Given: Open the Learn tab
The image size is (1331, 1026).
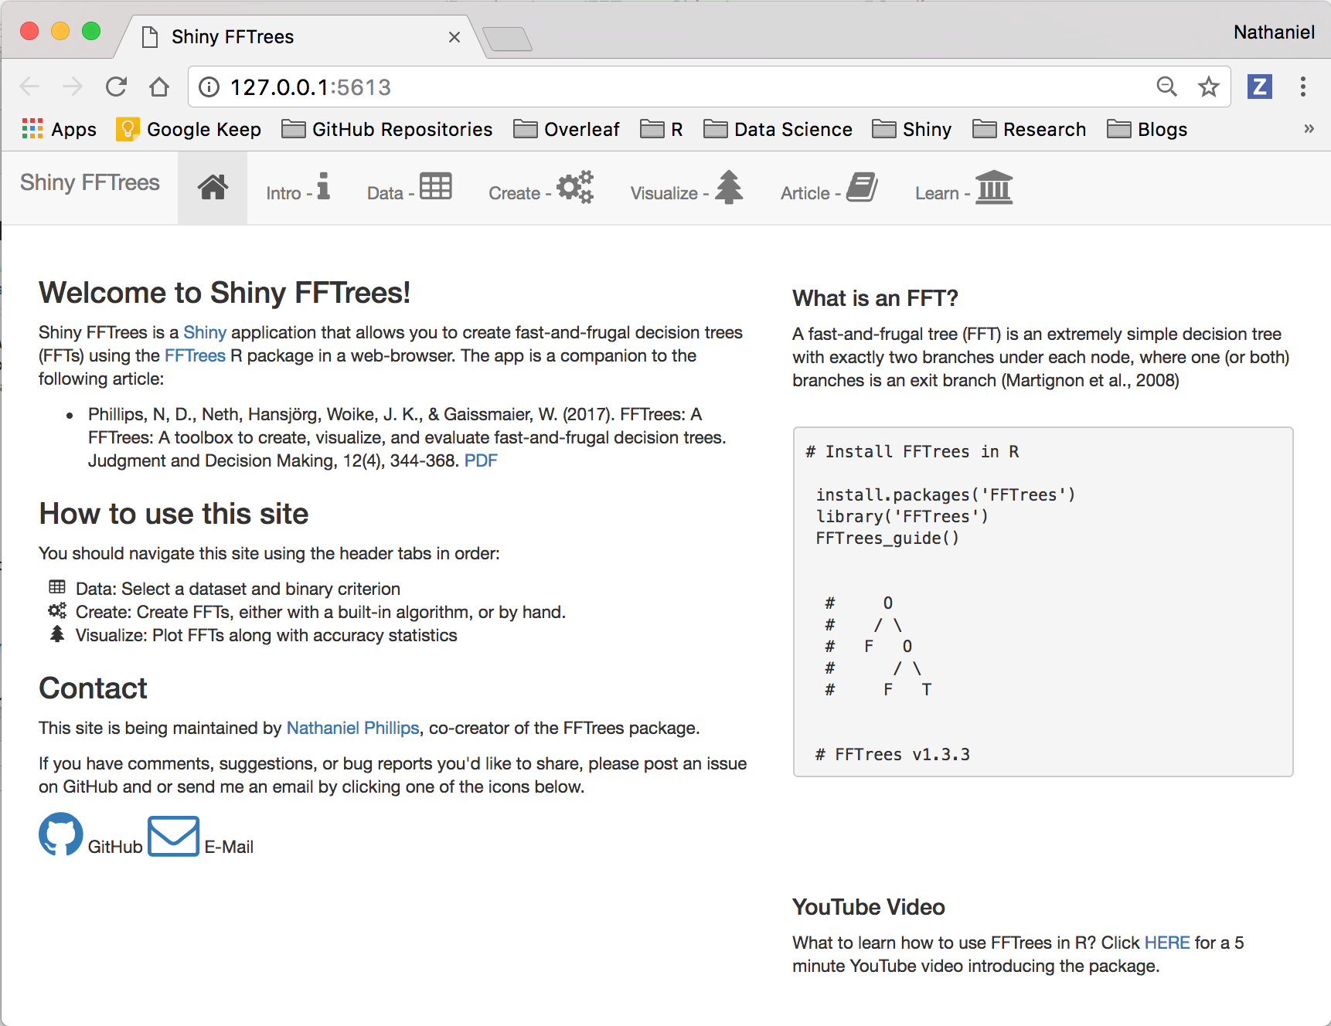Looking at the screenshot, I should (964, 187).
